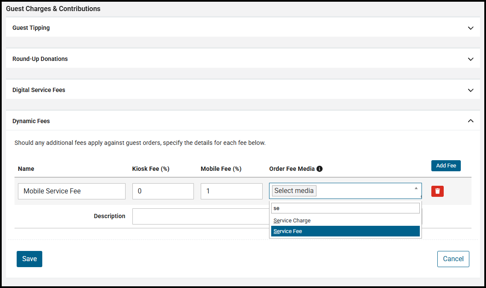
Task: Click the Kiosk Fee percentage input
Action: 163,191
